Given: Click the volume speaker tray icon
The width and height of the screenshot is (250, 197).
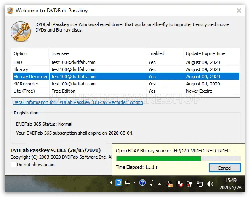Looking at the screenshot, I should click(x=210, y=184).
